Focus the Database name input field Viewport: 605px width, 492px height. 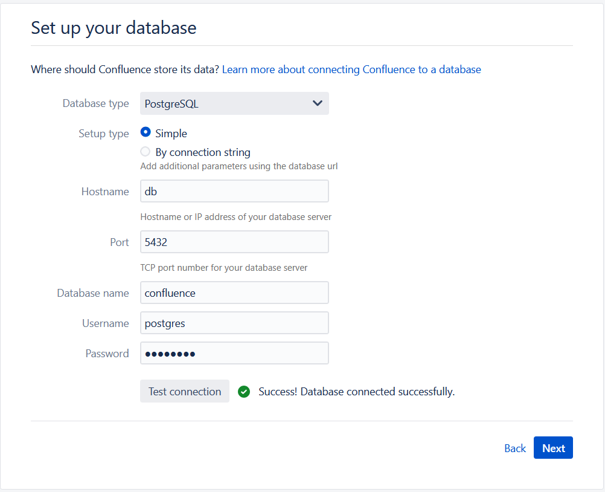point(234,293)
